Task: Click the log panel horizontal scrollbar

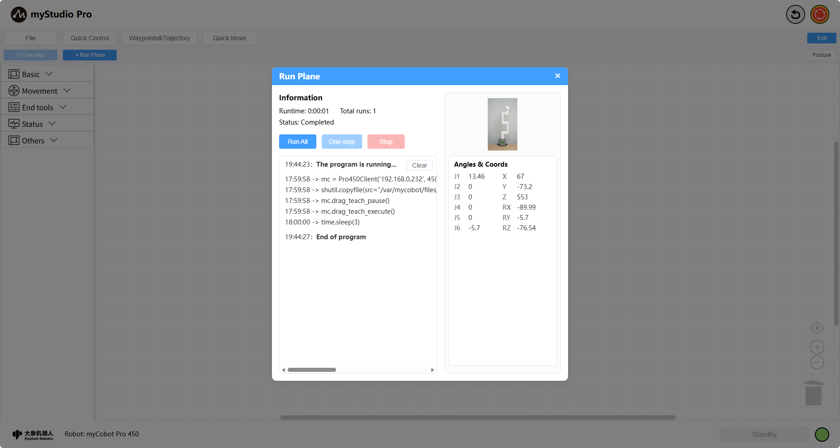Action: point(312,370)
